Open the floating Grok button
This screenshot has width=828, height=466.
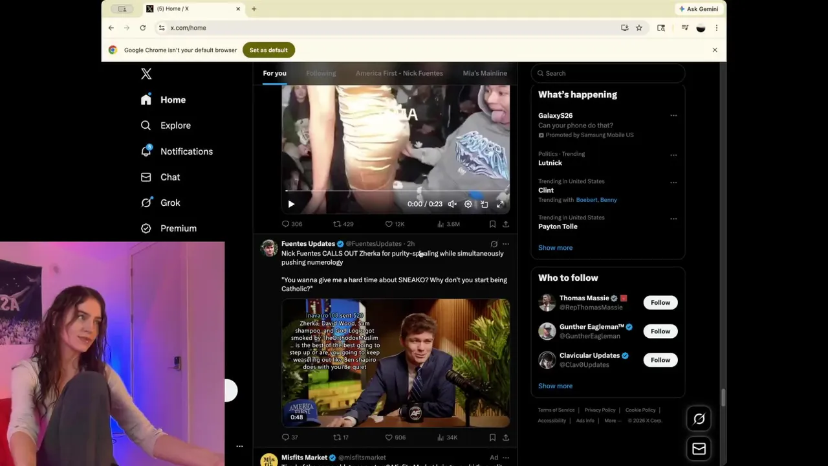pos(699,419)
